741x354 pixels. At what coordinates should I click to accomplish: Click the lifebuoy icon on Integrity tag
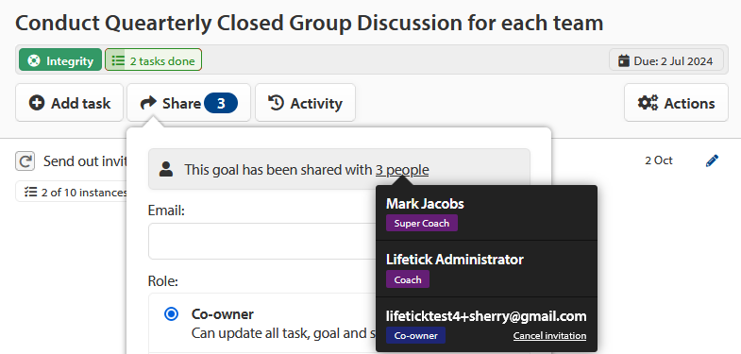(34, 61)
